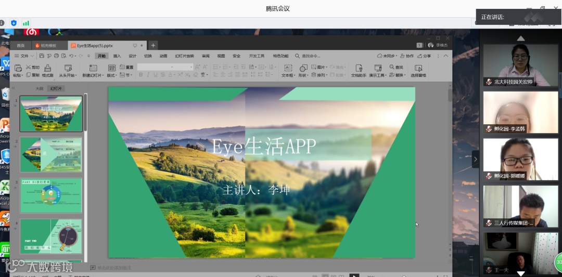Select the 格式刷 format painter

48,71
